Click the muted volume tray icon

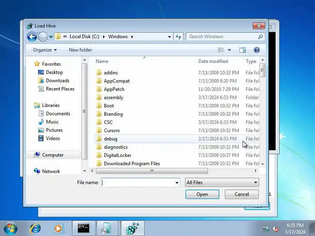[x=275, y=229]
